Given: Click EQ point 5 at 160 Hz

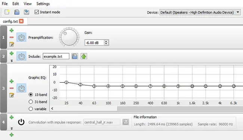Looking at the screenshot, I should [x=122, y=86].
